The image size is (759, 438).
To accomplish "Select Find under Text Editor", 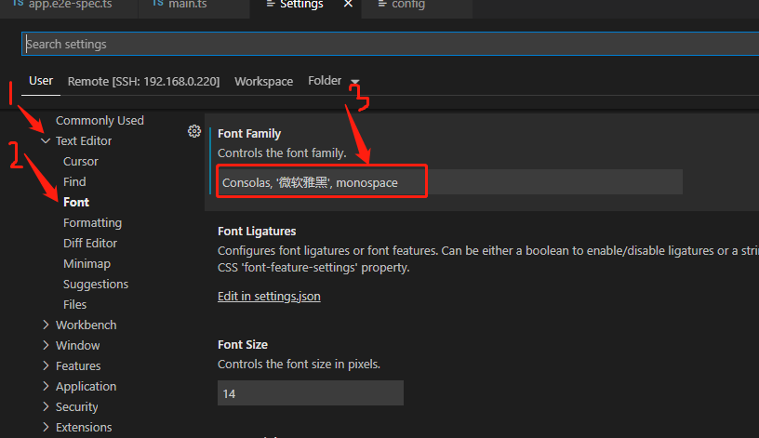I will (x=74, y=181).
